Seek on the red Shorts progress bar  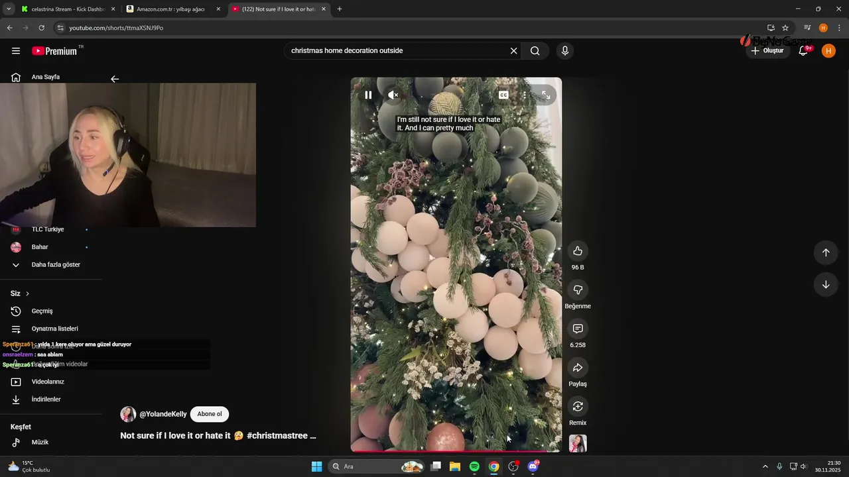coord(456,451)
